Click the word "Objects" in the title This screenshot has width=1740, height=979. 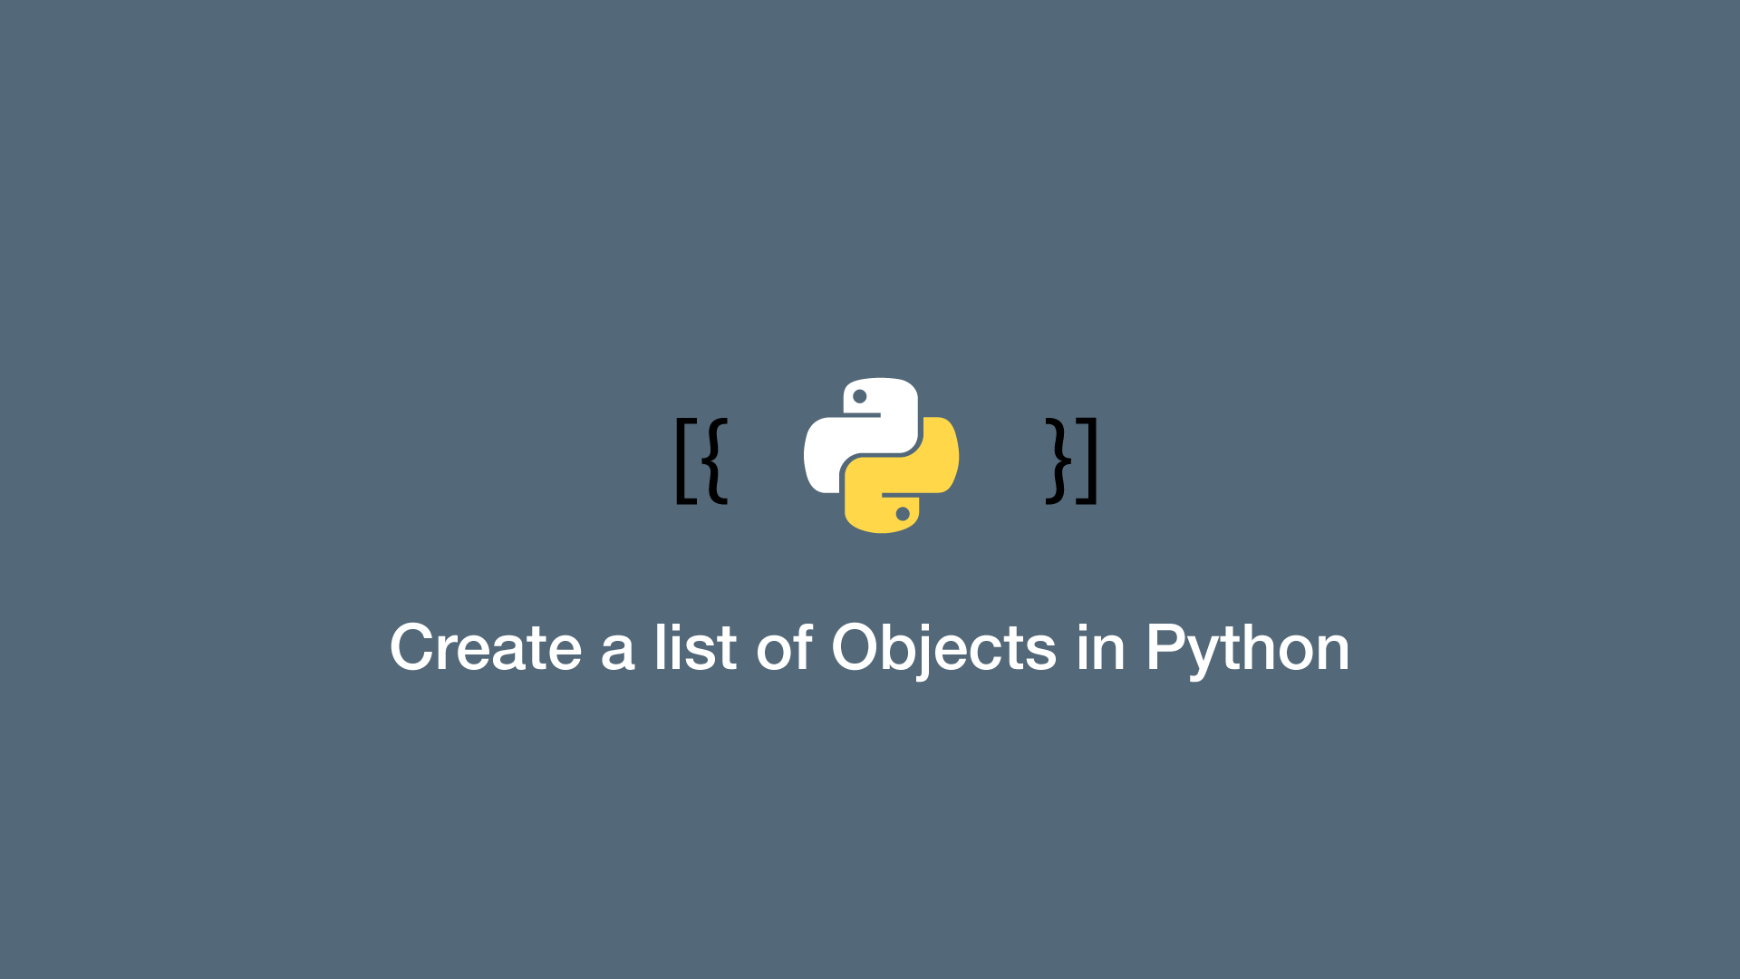[x=944, y=651]
